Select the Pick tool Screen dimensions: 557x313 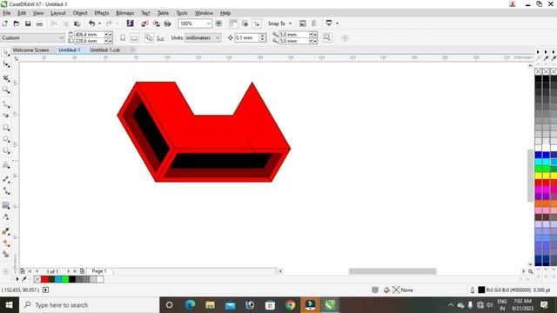click(x=6, y=52)
